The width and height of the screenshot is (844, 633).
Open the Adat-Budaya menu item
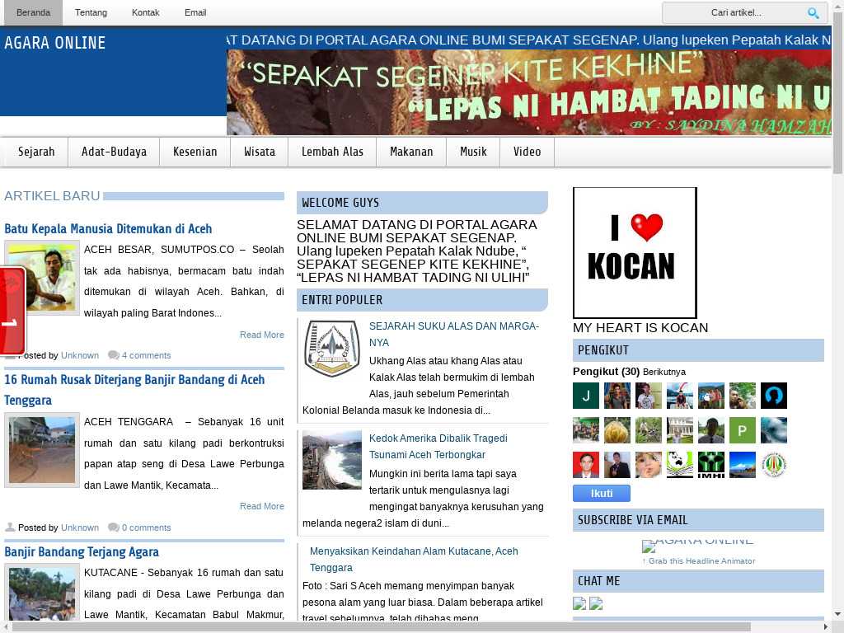click(x=114, y=152)
